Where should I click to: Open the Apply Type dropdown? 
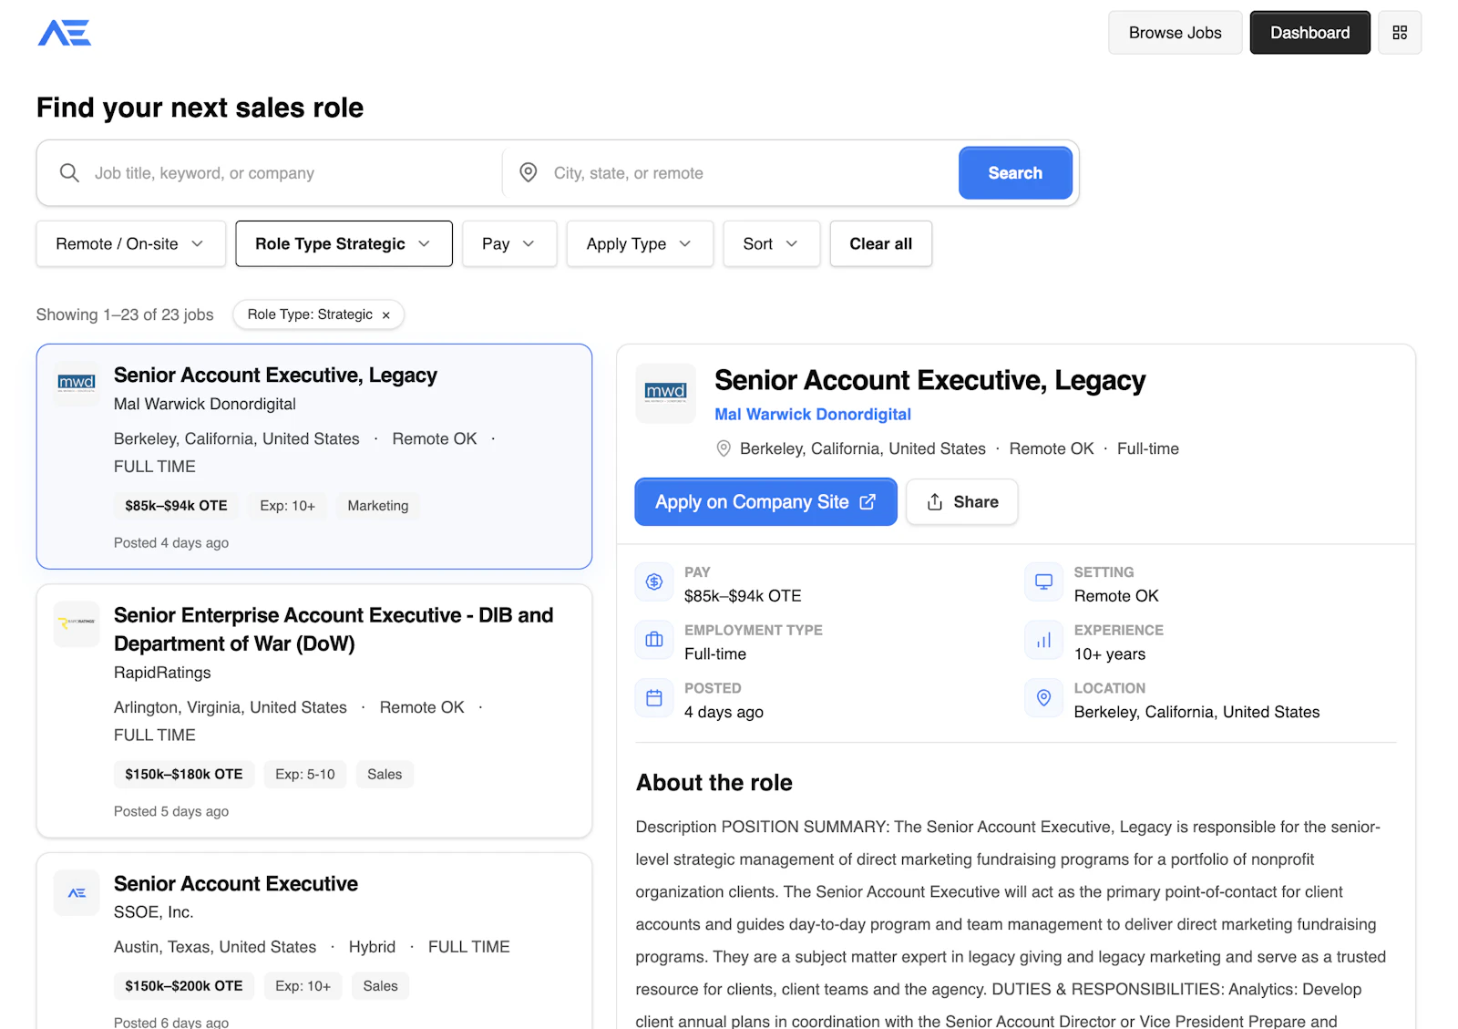click(x=640, y=243)
